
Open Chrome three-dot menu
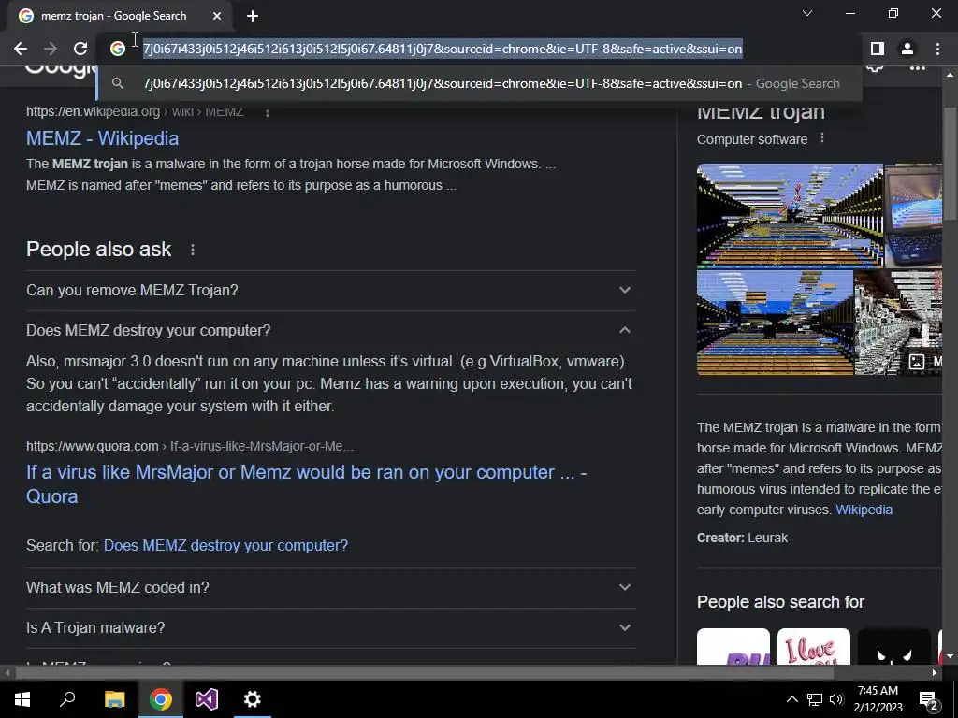pyautogui.click(x=937, y=49)
